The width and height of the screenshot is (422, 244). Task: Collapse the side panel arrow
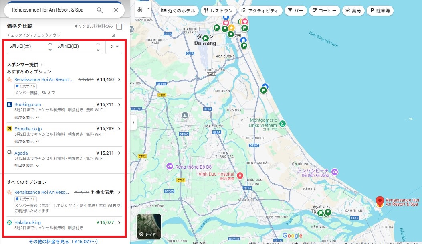coord(133,122)
